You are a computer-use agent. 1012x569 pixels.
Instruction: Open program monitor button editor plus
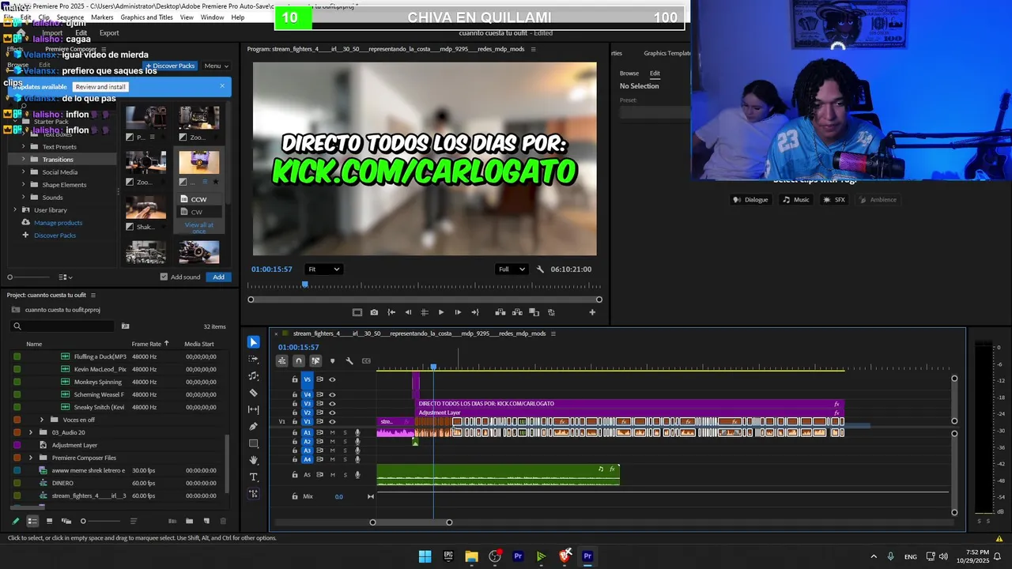[x=592, y=312]
